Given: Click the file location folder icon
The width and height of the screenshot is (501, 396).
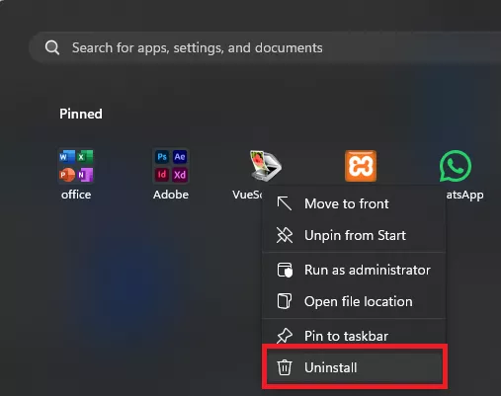Looking at the screenshot, I should click(x=285, y=301).
